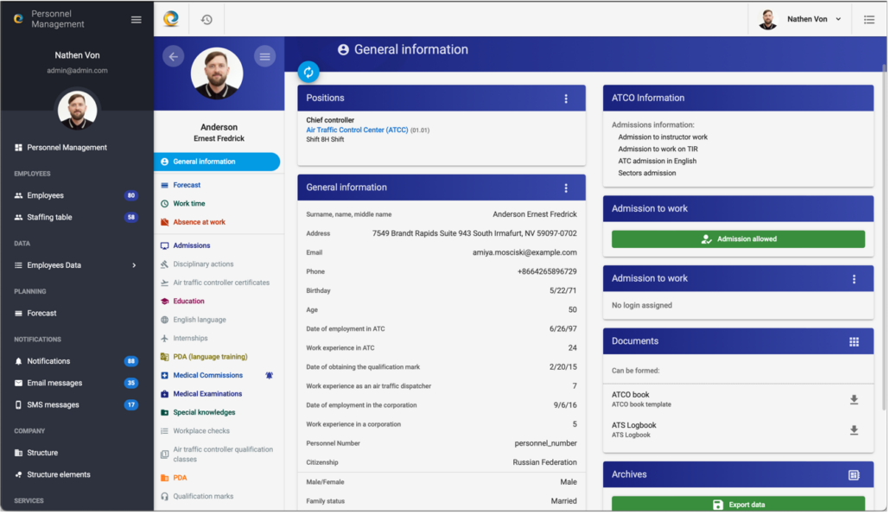The image size is (890, 515).
Task: Open the top-right list panel icon
Action: click(869, 19)
